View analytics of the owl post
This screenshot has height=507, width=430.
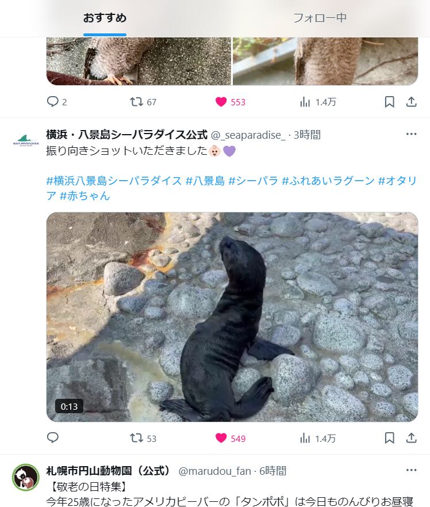click(x=318, y=102)
